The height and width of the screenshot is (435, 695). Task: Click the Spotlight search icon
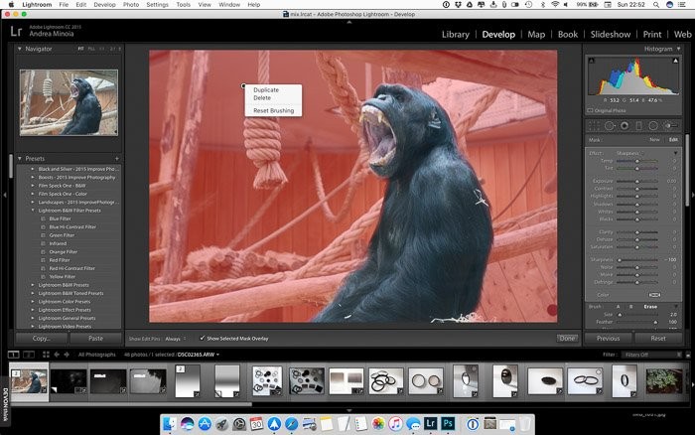[655, 4]
